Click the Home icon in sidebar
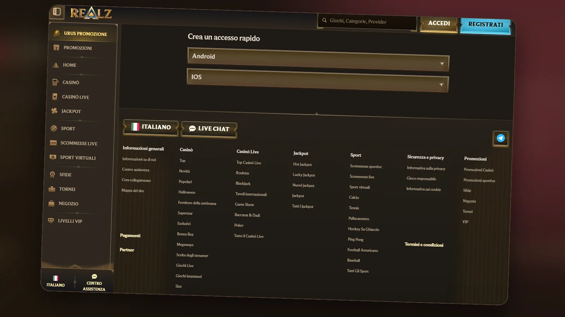The image size is (565, 317). tap(55, 65)
